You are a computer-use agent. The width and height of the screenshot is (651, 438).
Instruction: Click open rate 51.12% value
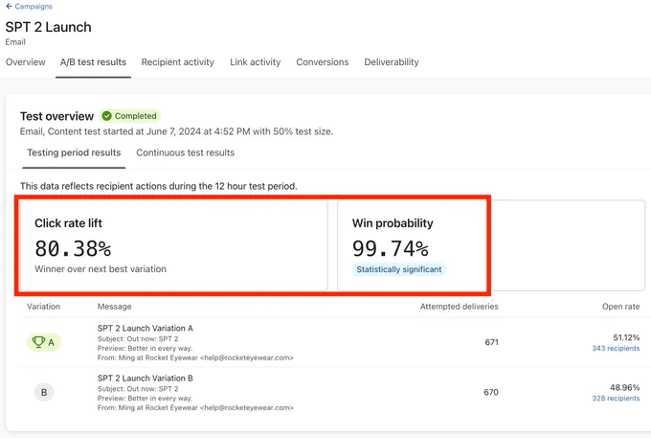(626, 337)
